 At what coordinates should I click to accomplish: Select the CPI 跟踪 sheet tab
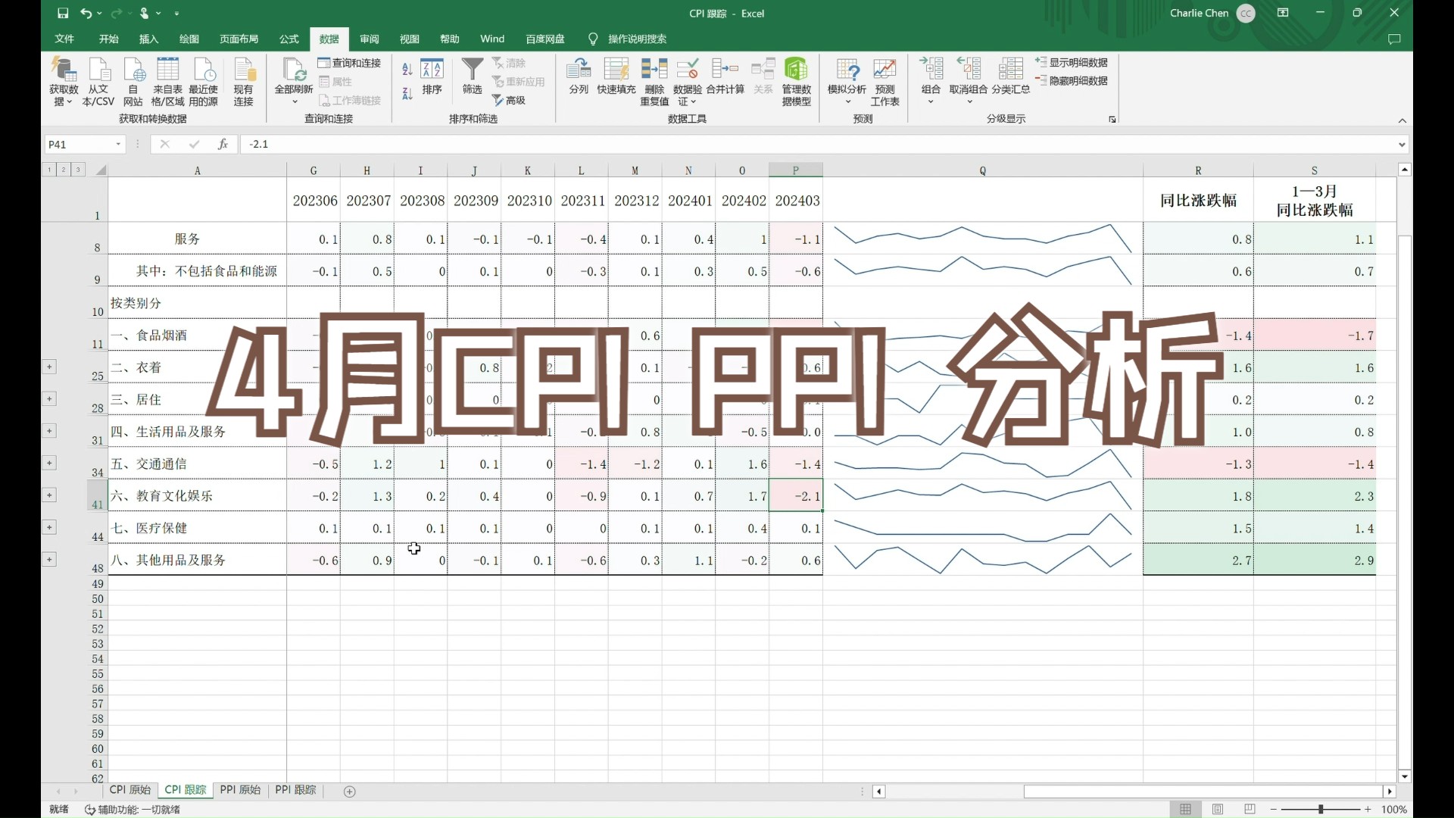[x=185, y=790]
